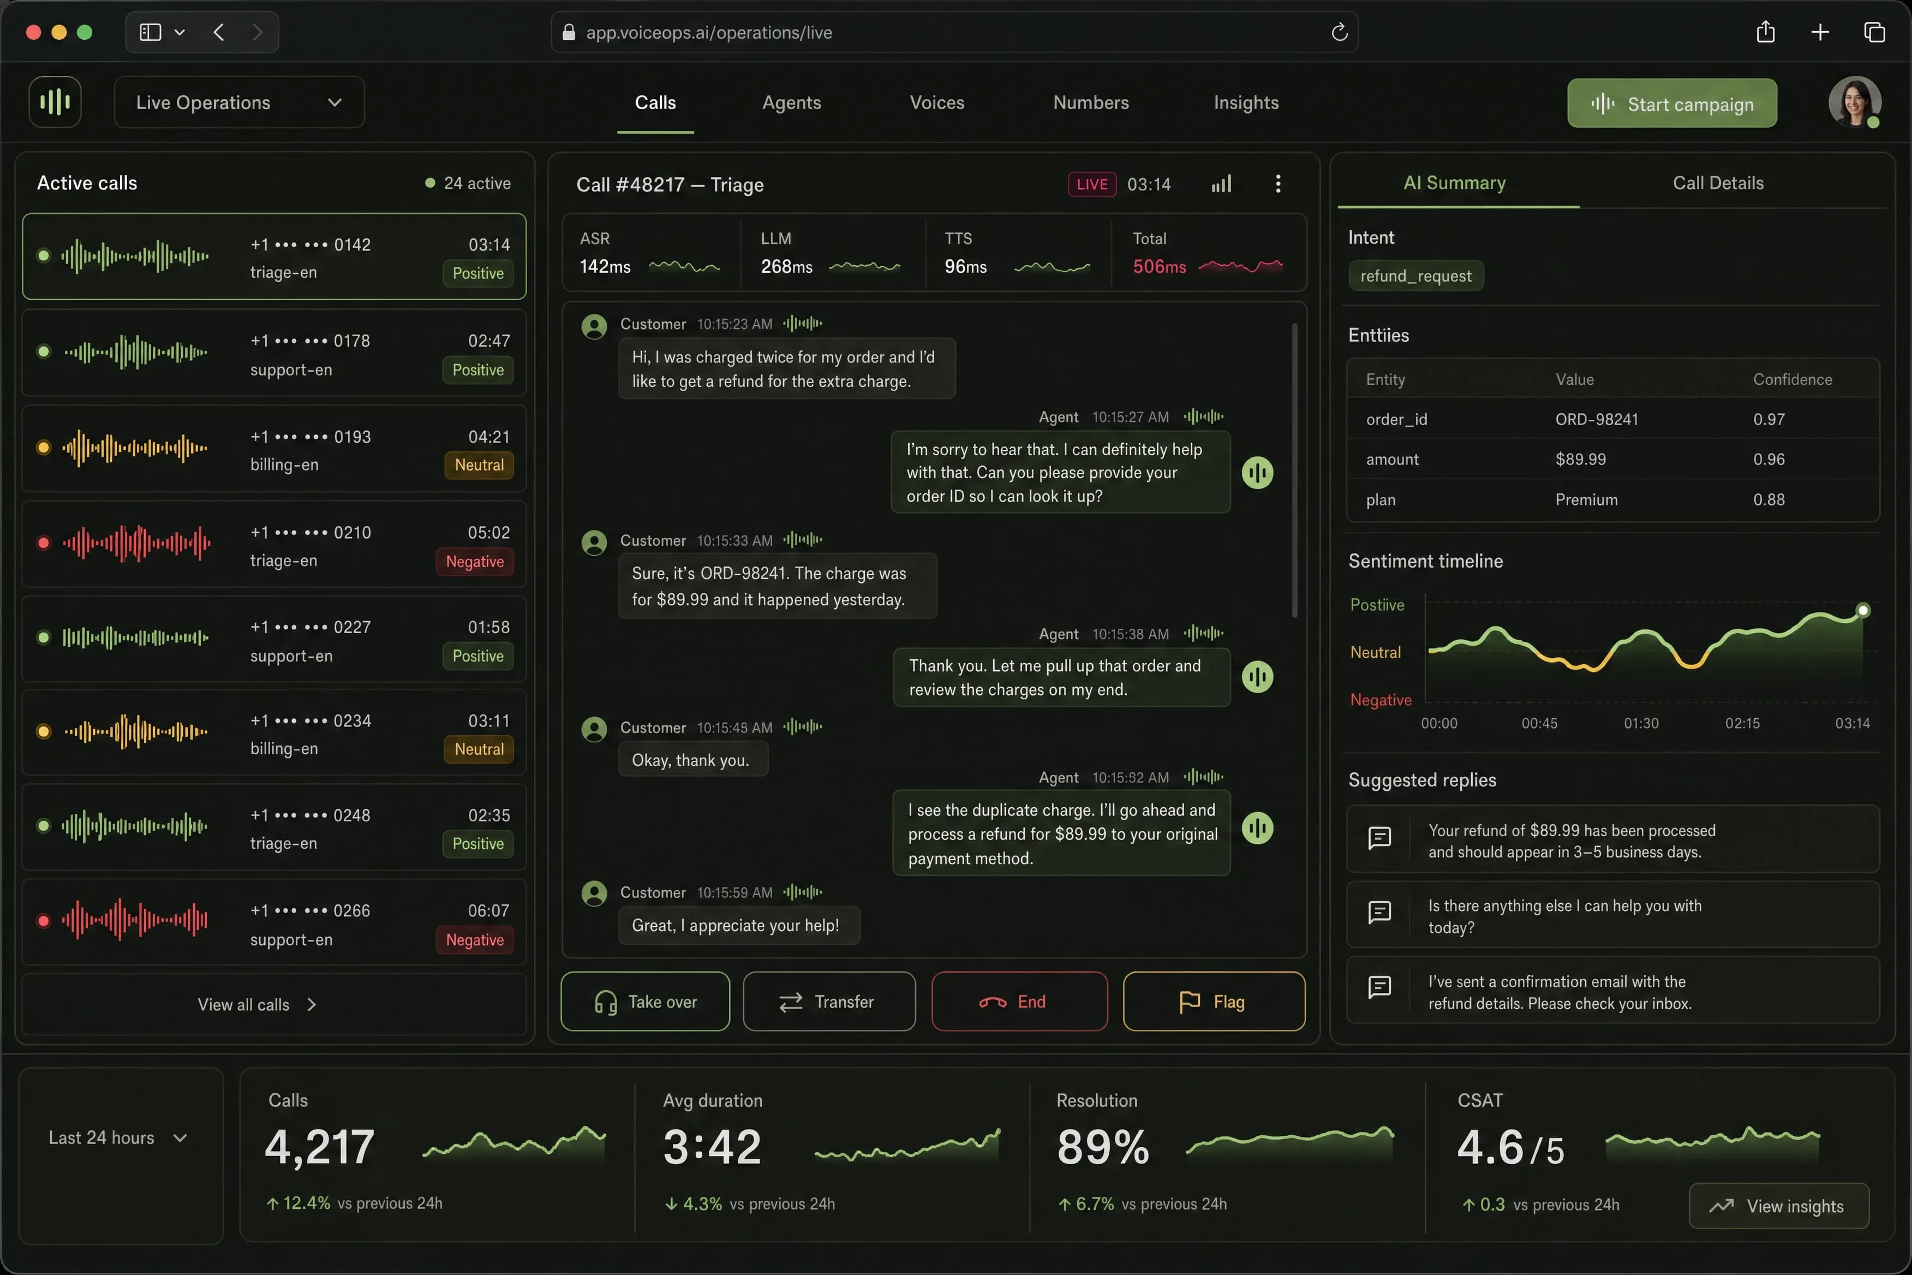Click the browser forward arrow
The image size is (1912, 1275).
(258, 33)
